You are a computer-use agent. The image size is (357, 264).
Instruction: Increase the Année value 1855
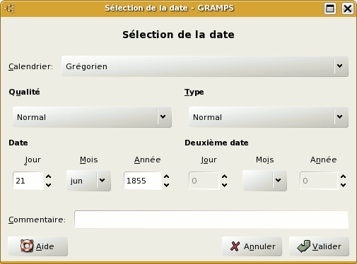point(167,176)
